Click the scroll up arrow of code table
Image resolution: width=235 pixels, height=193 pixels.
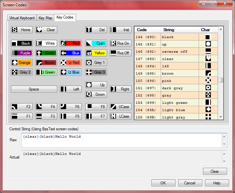[221, 29]
